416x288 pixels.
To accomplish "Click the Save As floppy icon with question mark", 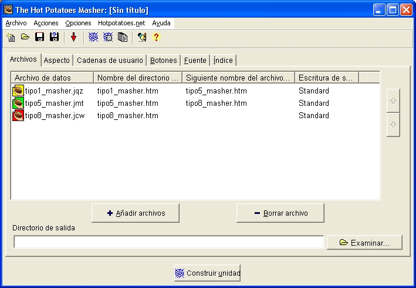I will 54,38.
